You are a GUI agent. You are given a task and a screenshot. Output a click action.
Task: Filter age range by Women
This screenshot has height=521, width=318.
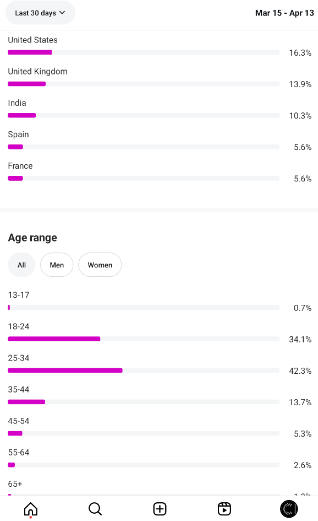pos(100,265)
